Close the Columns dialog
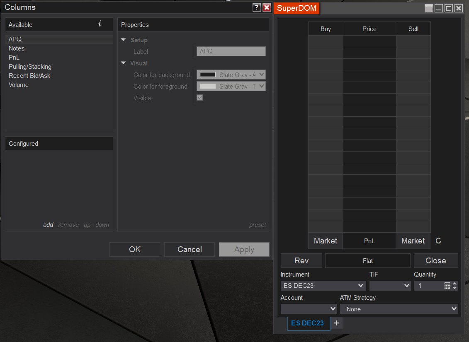 pos(267,7)
